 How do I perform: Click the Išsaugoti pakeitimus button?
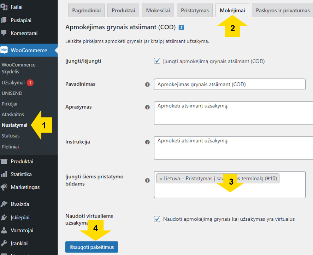91,247
